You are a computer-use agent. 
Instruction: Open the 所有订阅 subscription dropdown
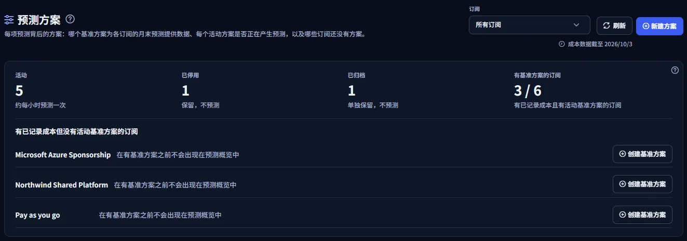(529, 25)
